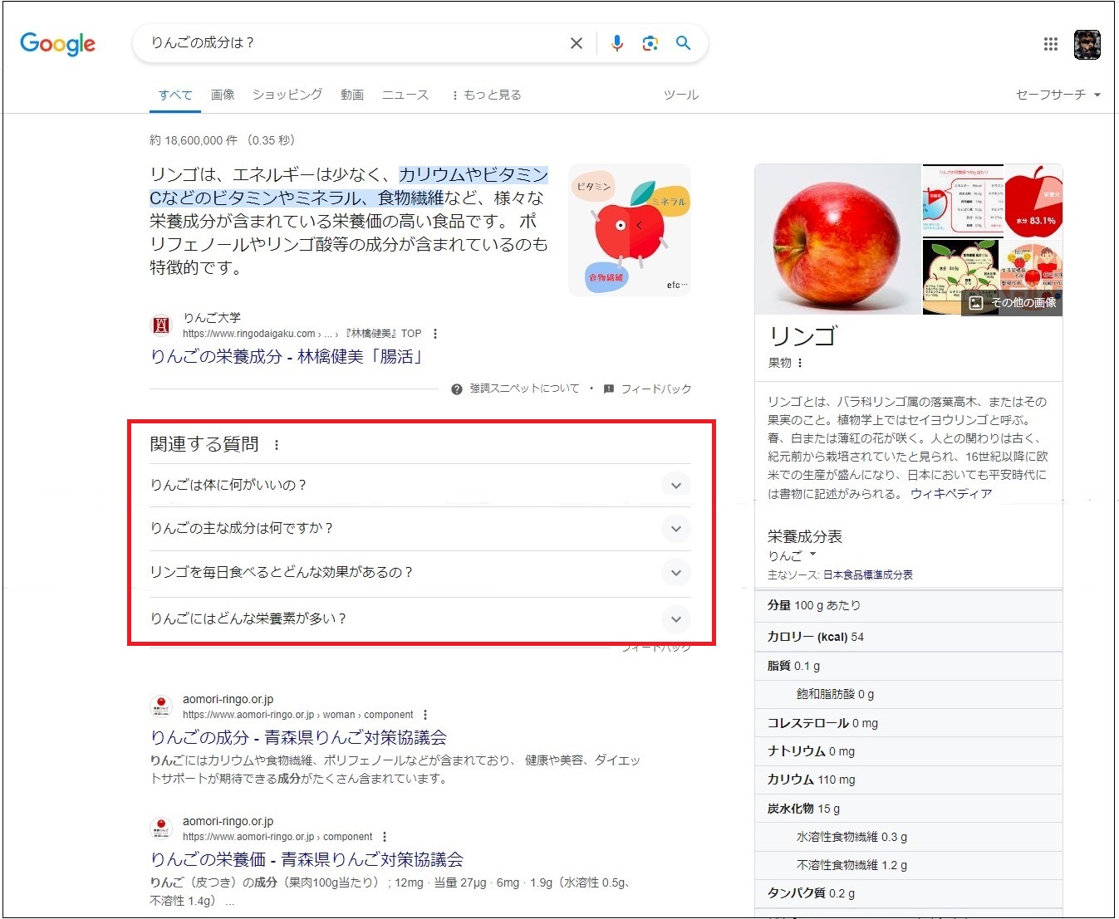Click the 脂質 0.1 g row
The height and width of the screenshot is (919, 1119).
click(x=909, y=666)
